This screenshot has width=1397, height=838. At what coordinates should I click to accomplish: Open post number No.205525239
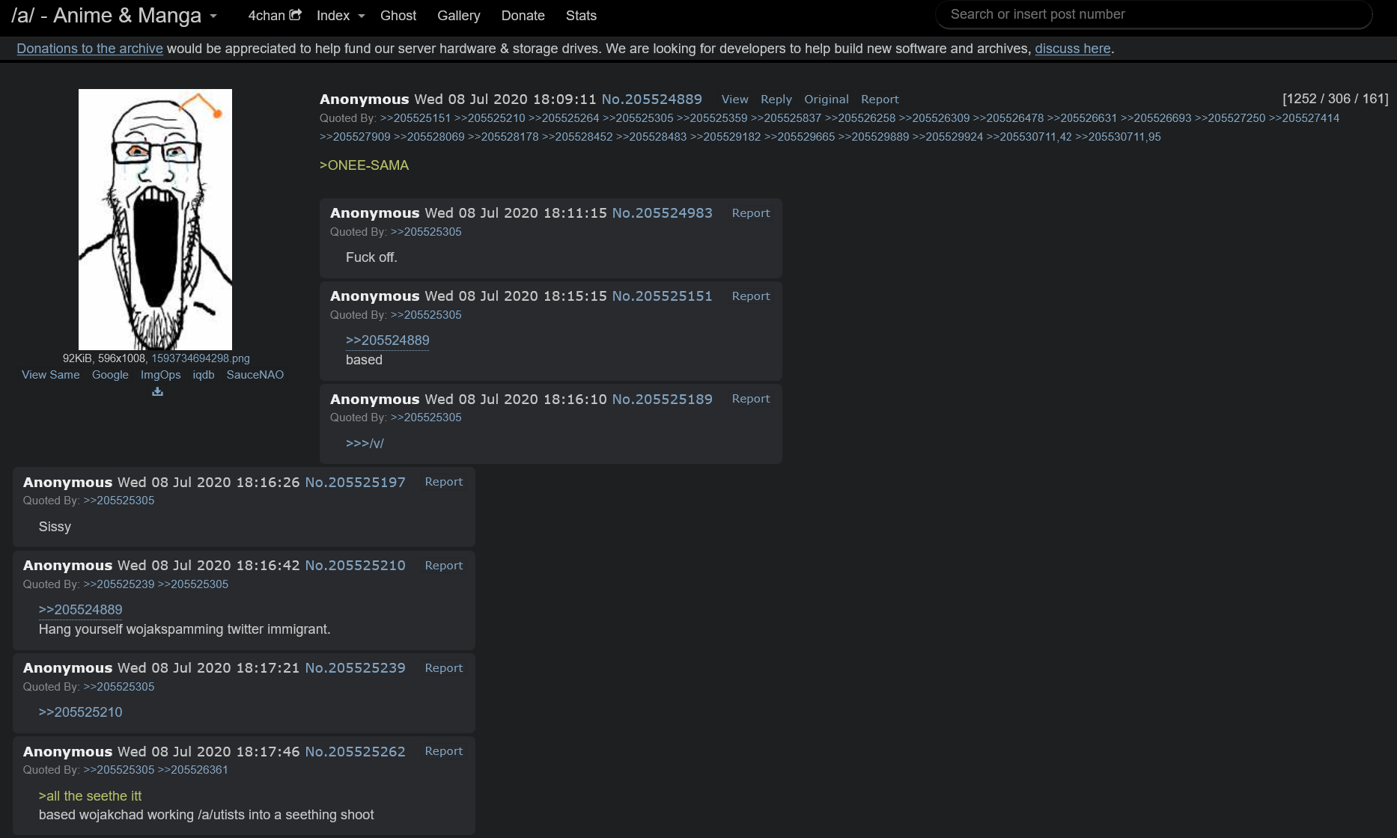(355, 668)
